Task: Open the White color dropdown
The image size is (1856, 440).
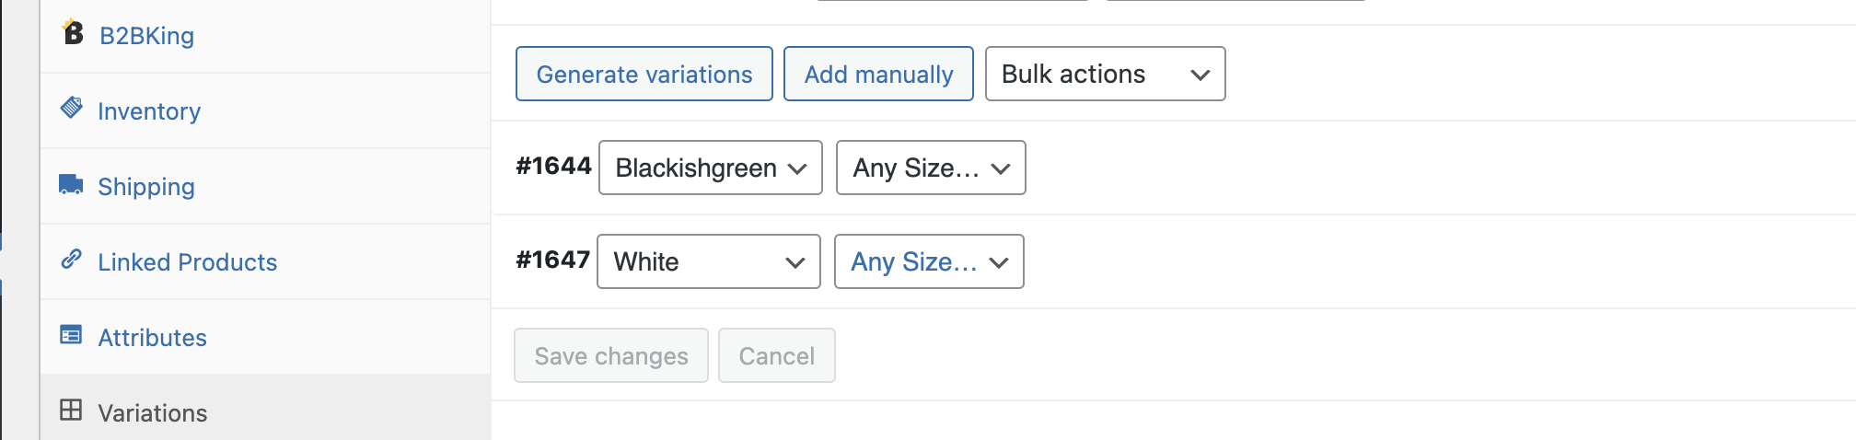Action: (x=708, y=261)
